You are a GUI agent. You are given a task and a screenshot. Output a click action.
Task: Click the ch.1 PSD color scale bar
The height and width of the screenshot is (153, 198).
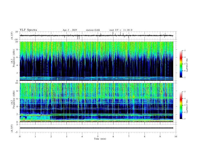click(181, 64)
